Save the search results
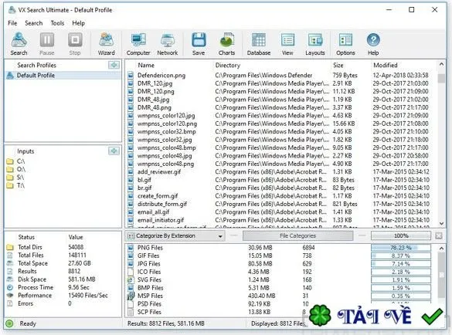452x335 pixels. (x=199, y=44)
